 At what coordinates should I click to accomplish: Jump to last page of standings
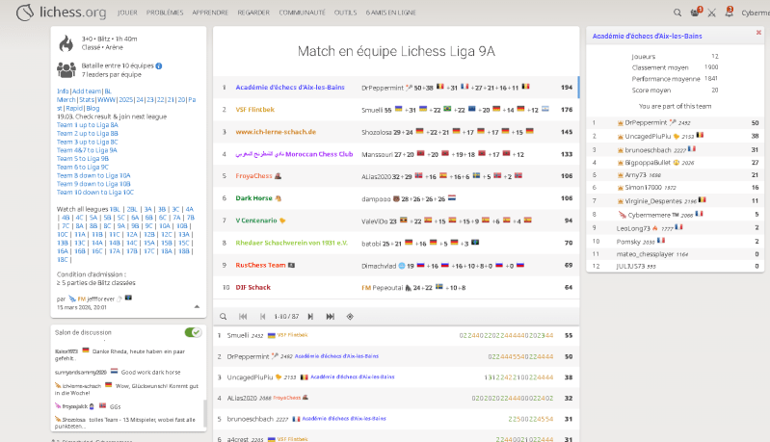[x=331, y=316]
